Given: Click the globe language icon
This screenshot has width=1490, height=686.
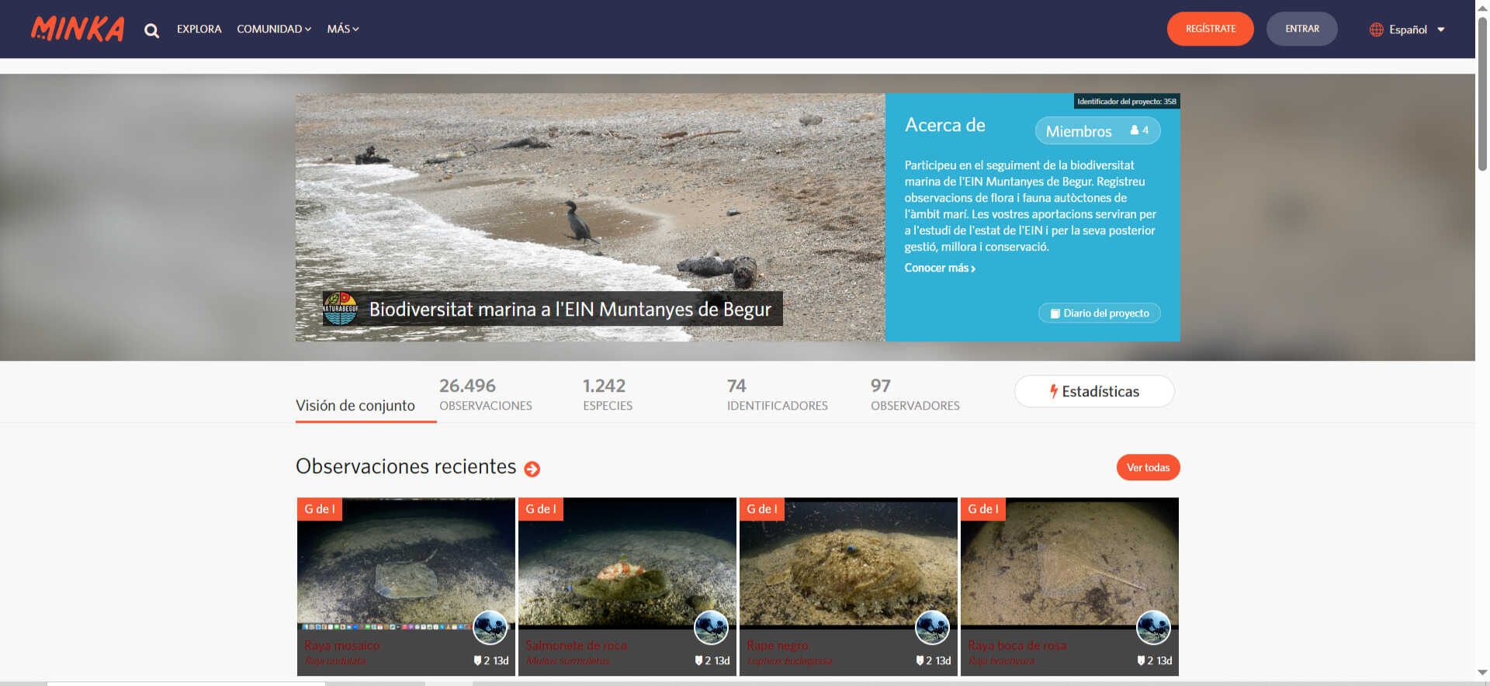Looking at the screenshot, I should [x=1376, y=29].
